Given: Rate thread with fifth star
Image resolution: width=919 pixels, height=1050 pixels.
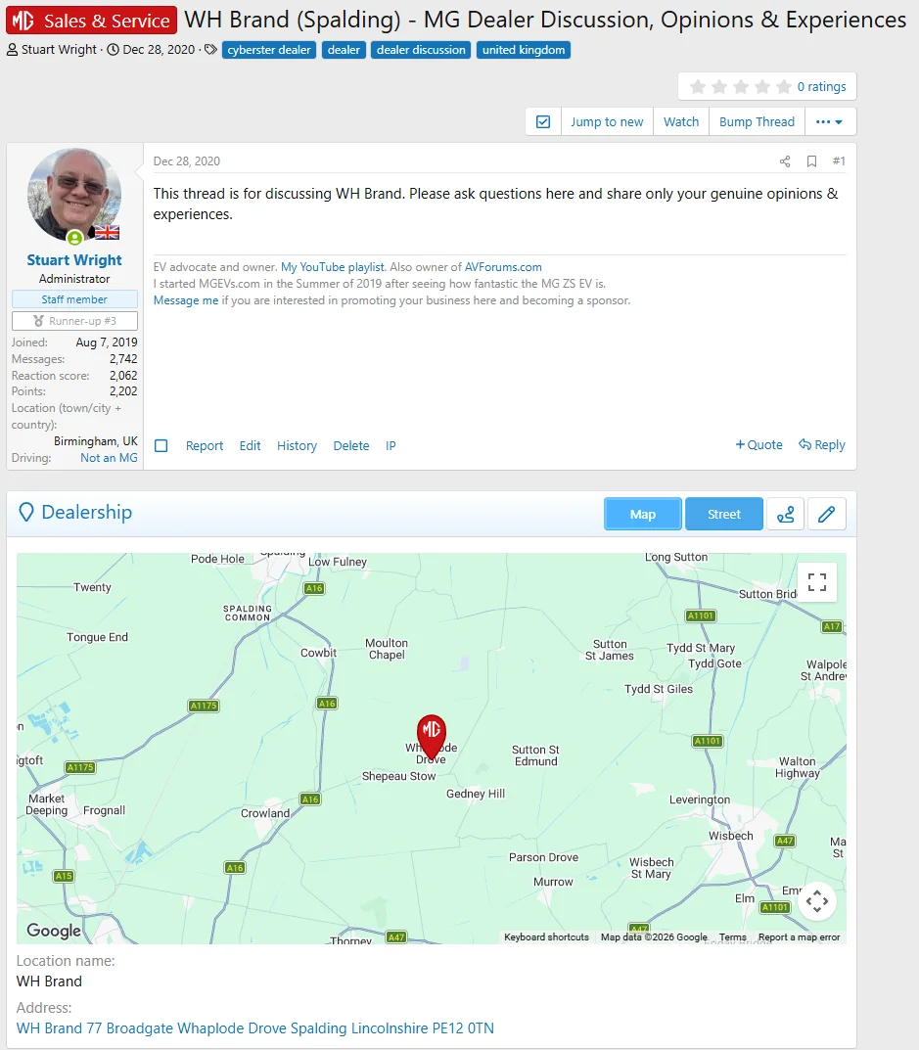Looking at the screenshot, I should 784,86.
